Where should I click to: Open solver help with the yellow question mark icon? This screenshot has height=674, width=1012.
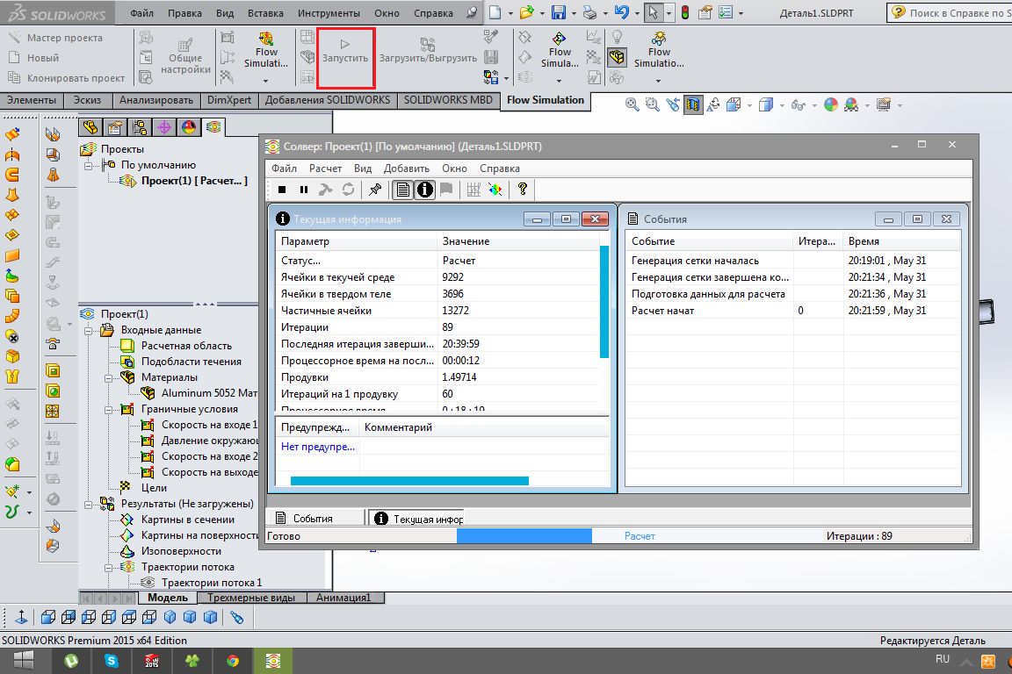(523, 189)
